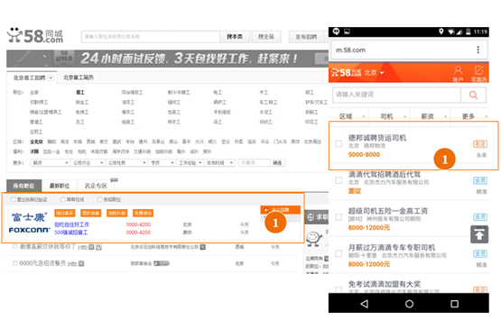Check the box beside 德邦诚聘货运司机

(339, 144)
